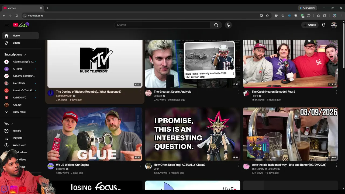Open Ludwin channel link
This screenshot has height=194, width=345.
(158, 96)
